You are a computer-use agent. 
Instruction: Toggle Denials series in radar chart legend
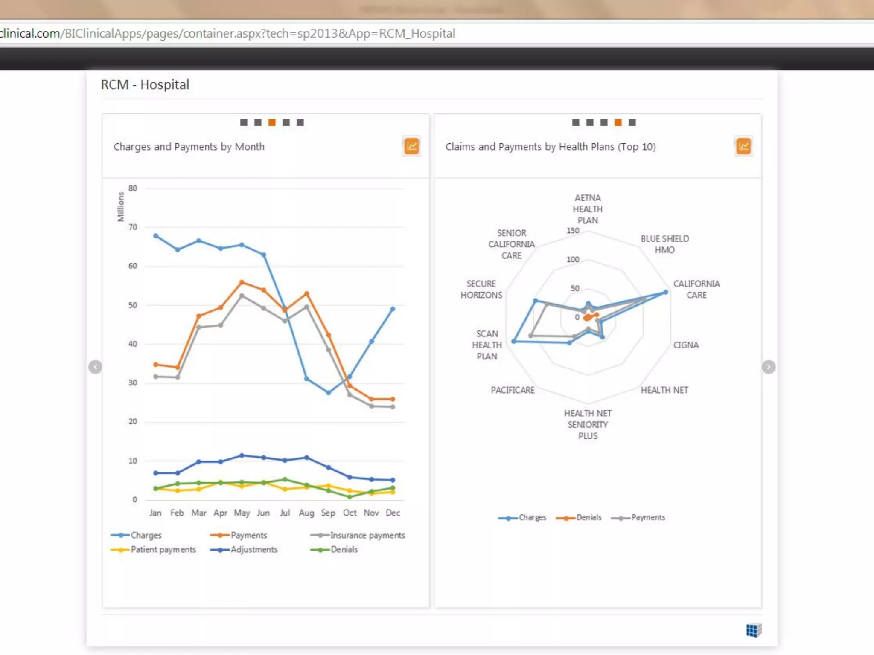[x=588, y=517]
